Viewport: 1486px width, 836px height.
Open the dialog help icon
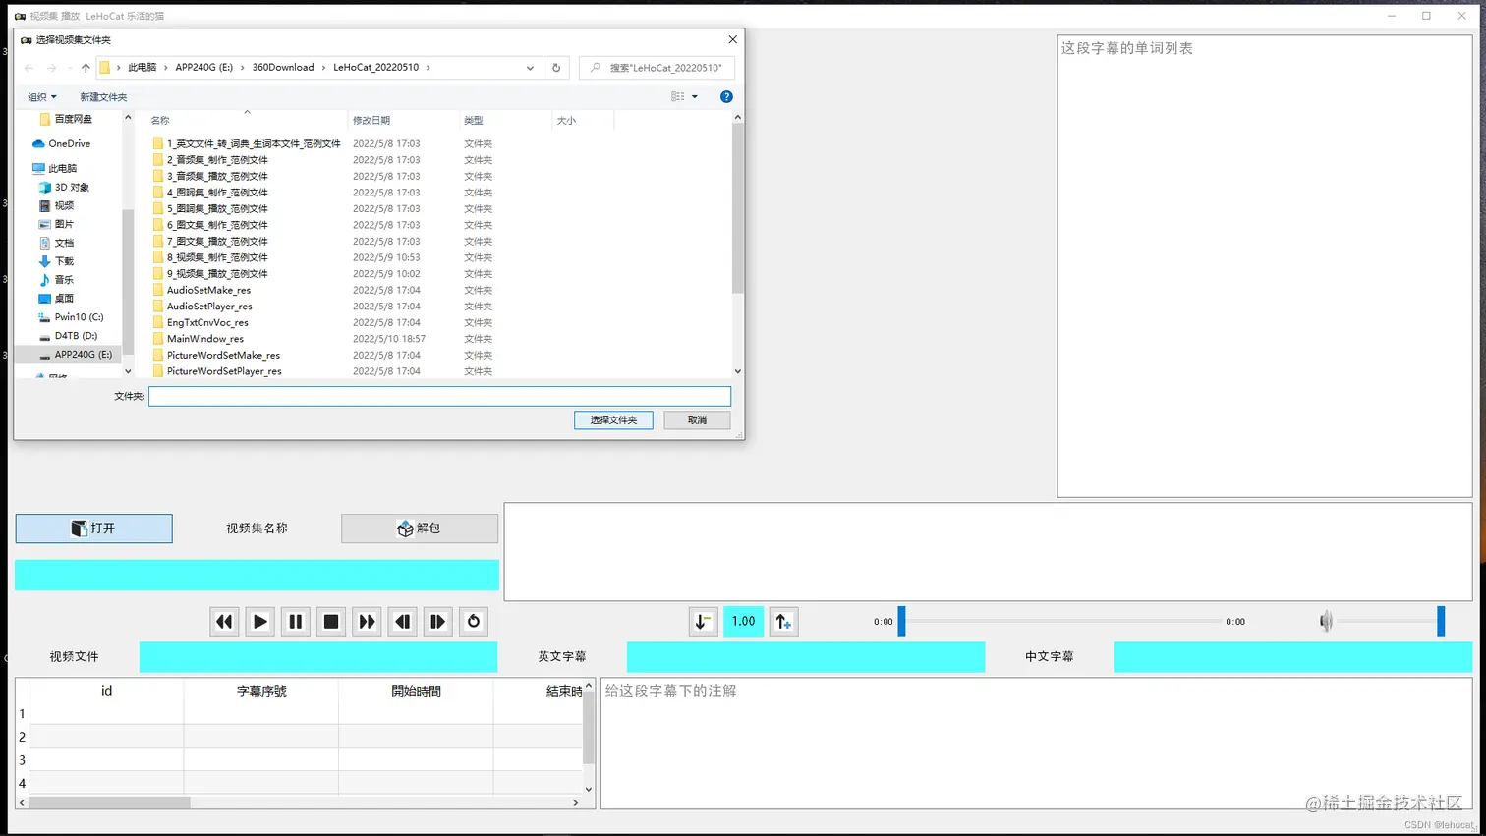(726, 96)
